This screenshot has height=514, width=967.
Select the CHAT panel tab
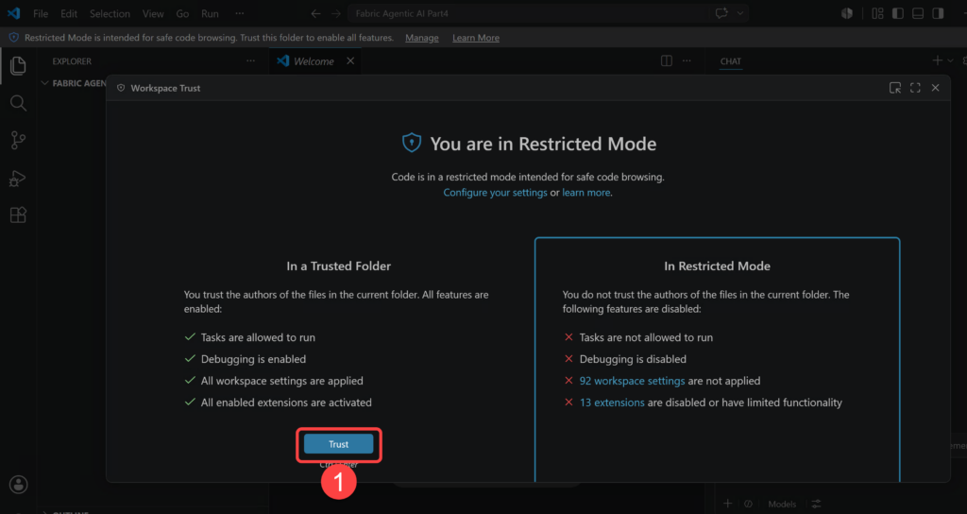(731, 61)
